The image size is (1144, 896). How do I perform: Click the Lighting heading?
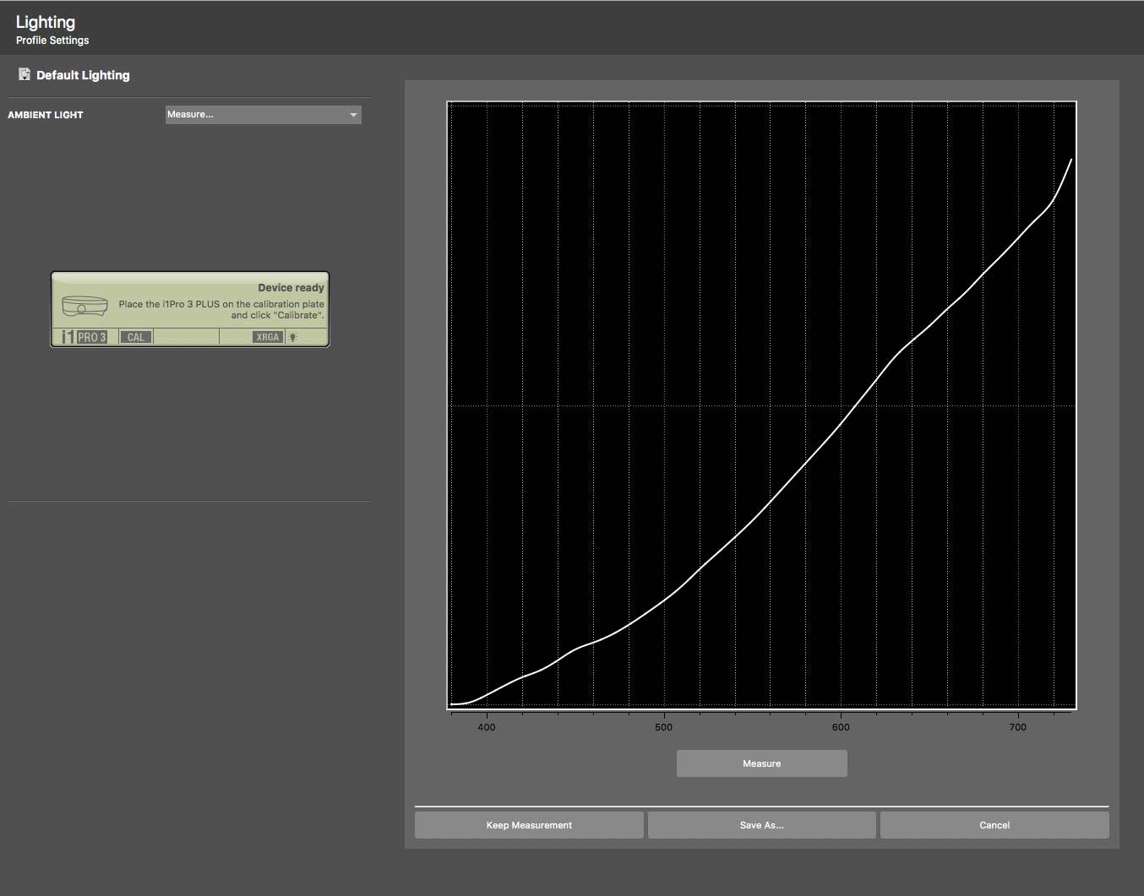click(46, 22)
